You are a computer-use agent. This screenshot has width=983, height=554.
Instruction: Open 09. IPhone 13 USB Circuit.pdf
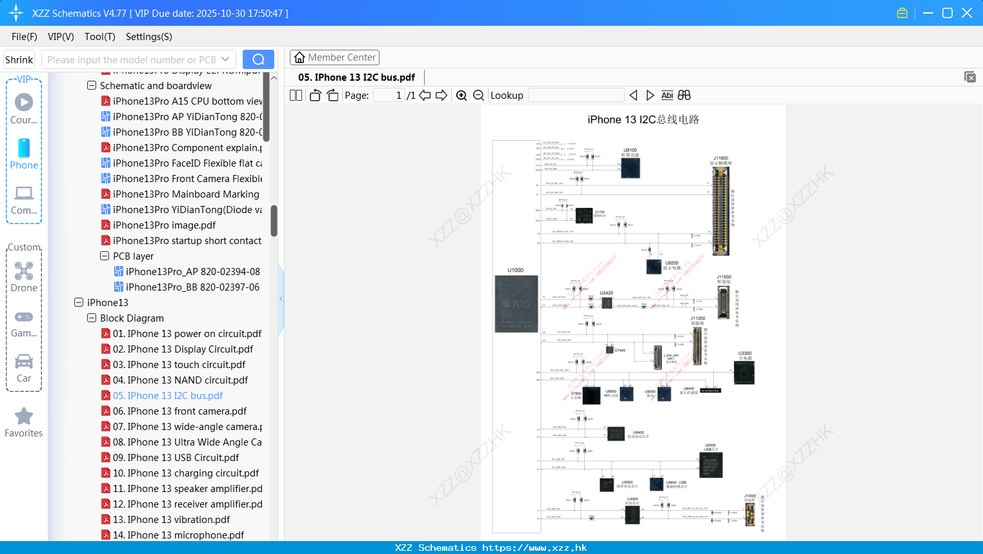click(170, 457)
